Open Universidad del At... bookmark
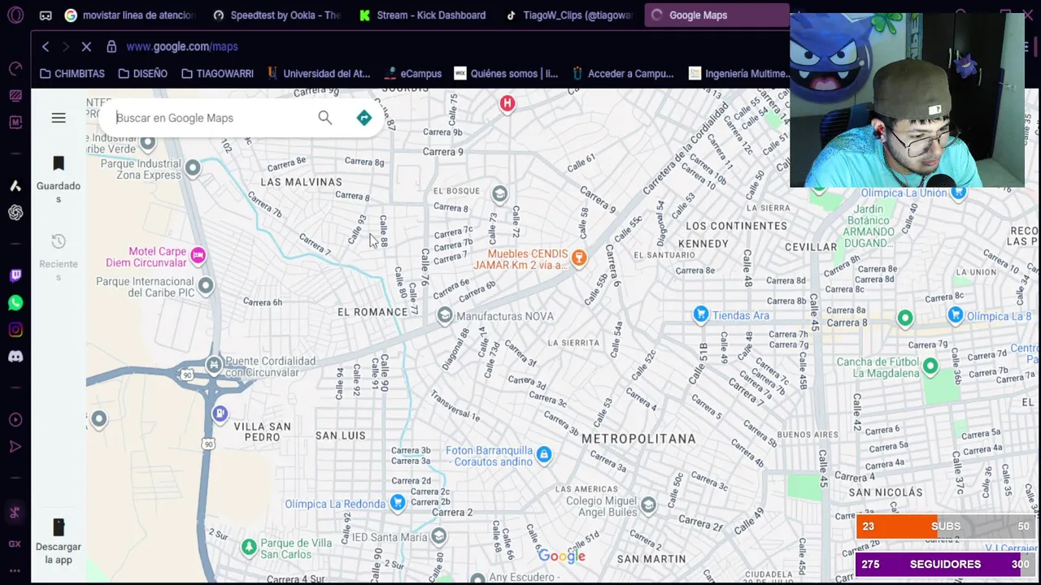The width and height of the screenshot is (1041, 585). pyautogui.click(x=318, y=74)
